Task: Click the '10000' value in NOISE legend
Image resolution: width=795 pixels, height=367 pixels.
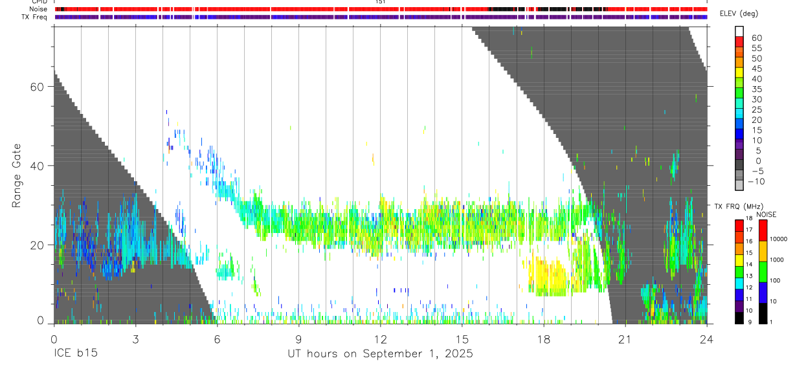Action: coord(779,239)
